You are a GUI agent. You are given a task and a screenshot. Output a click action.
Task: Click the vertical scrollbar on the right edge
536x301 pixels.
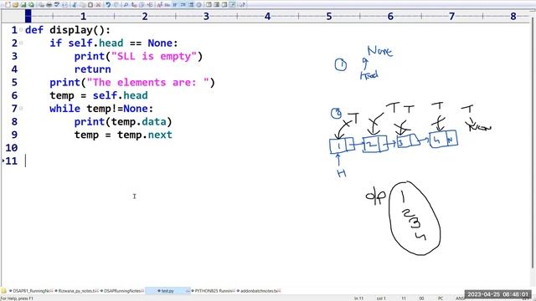[533, 143]
